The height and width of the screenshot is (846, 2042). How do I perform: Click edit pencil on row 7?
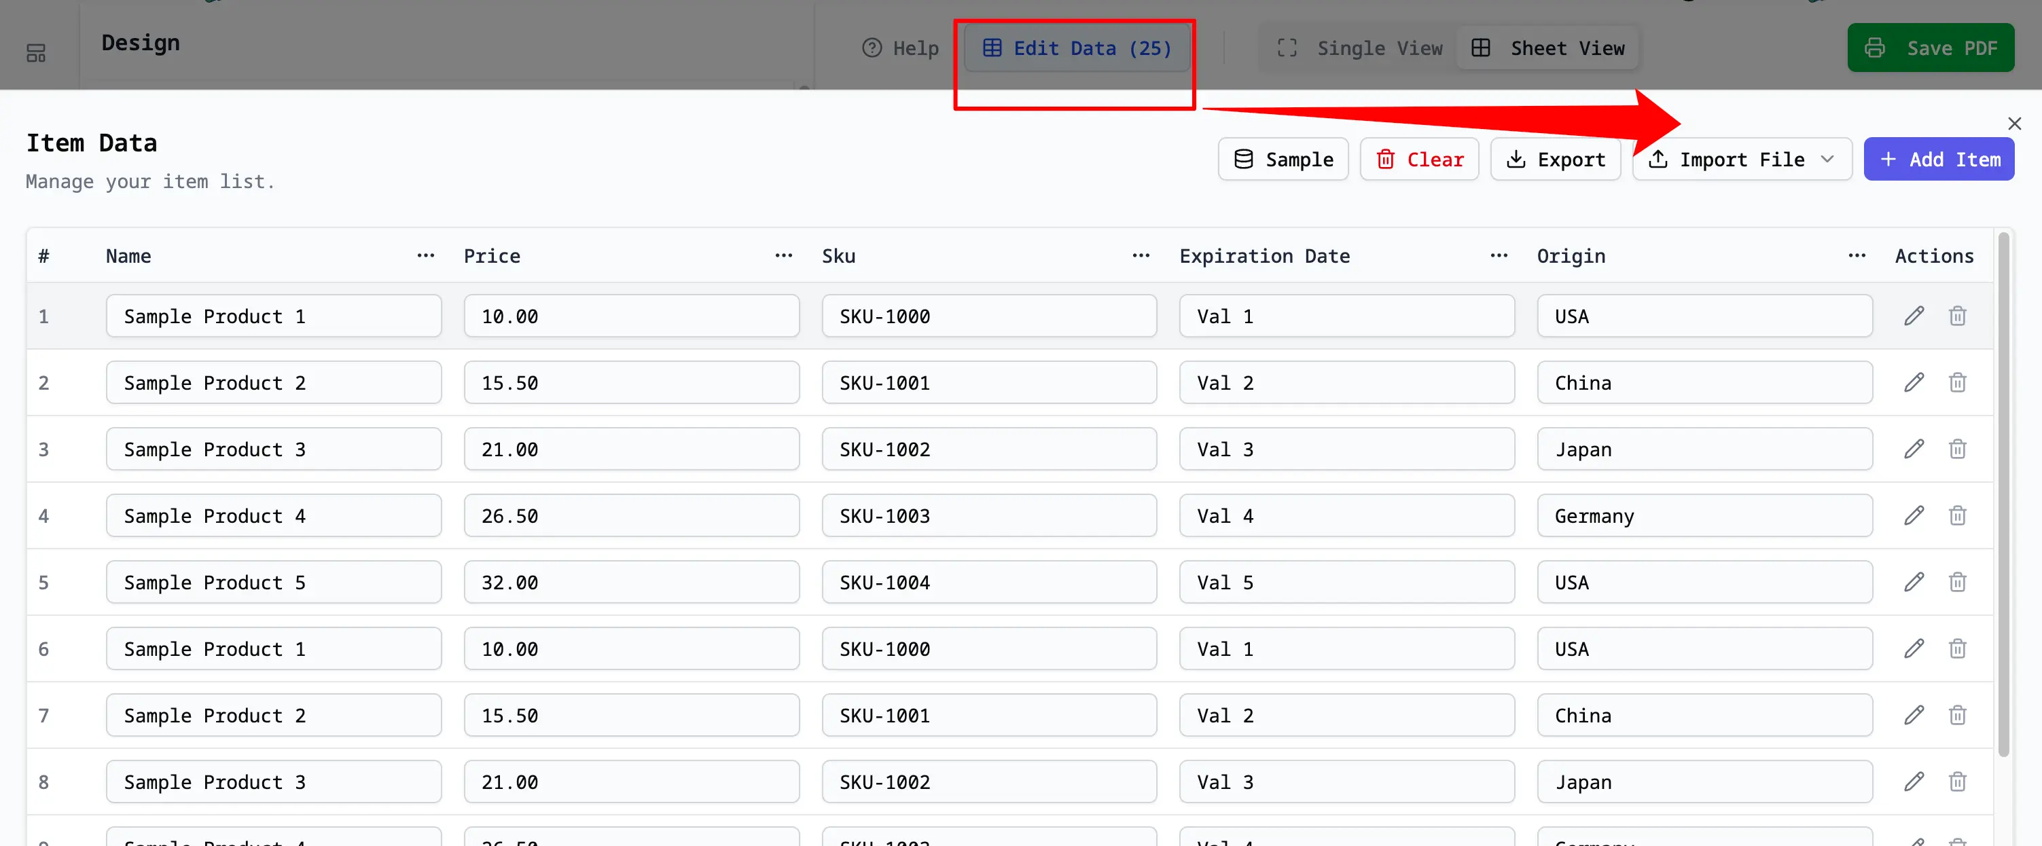1914,716
